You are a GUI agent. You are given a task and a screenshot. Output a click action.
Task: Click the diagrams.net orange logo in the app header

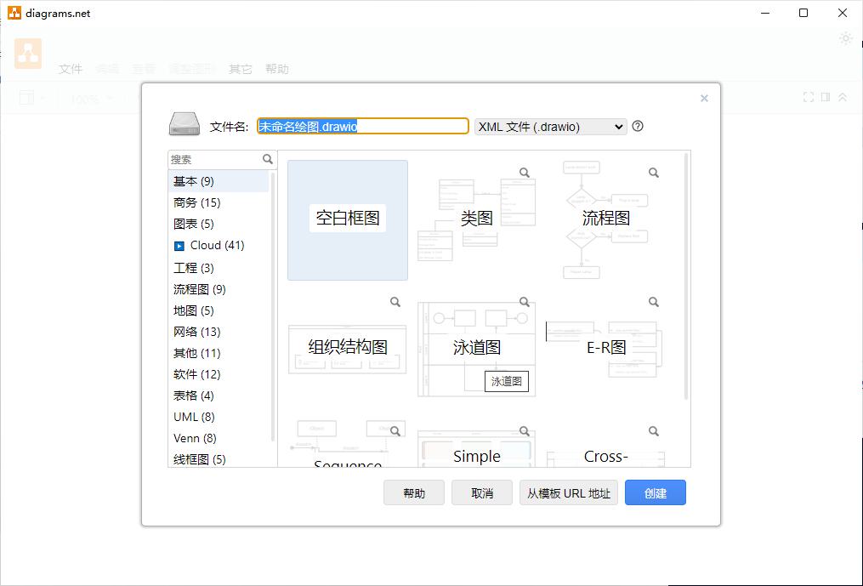pyautogui.click(x=28, y=54)
